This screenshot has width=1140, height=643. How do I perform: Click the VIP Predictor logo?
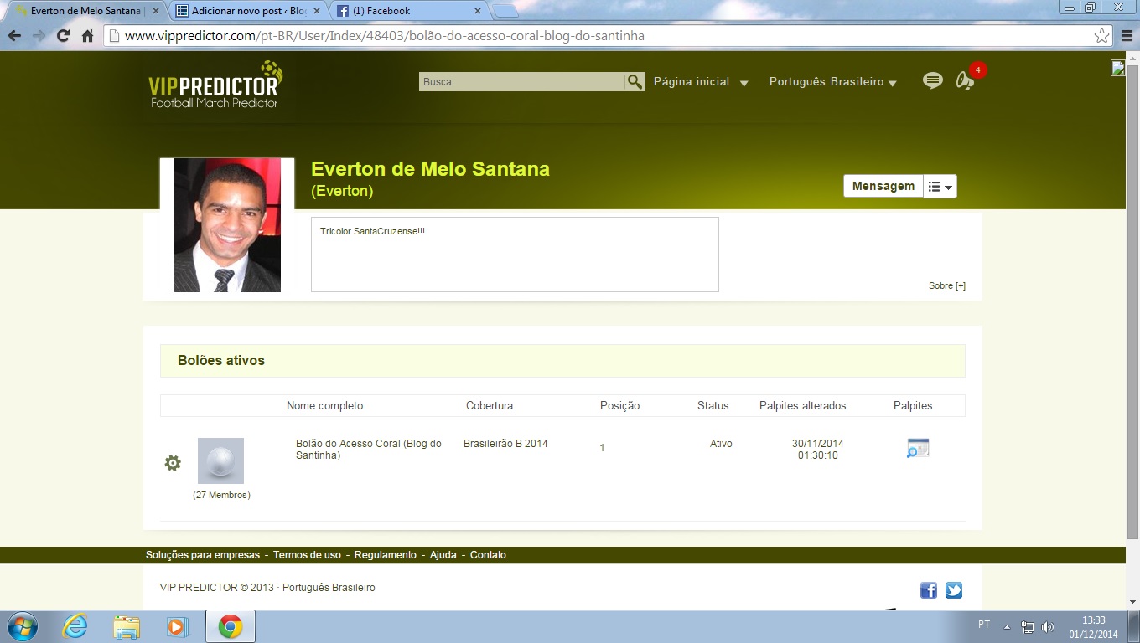[x=215, y=85]
